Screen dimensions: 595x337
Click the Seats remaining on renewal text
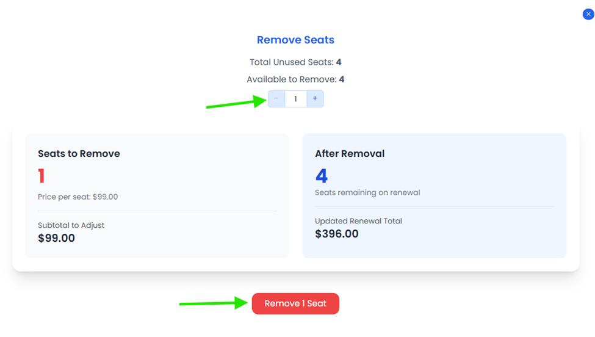(367, 192)
